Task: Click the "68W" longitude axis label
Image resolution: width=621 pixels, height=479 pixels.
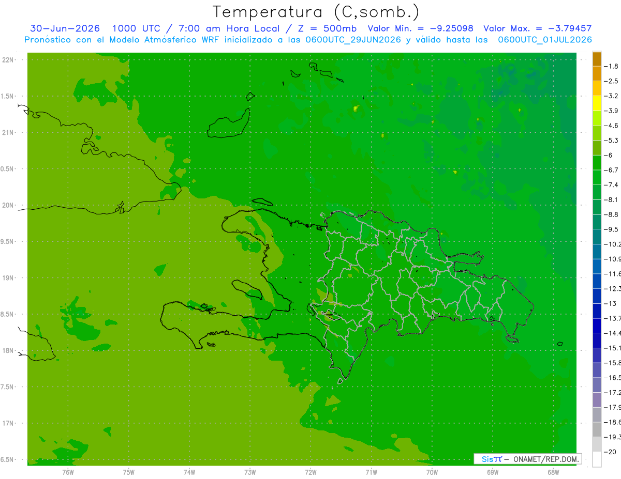Action: [553, 472]
